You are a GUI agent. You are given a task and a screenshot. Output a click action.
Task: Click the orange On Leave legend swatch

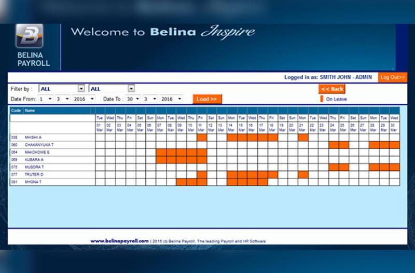tap(322, 99)
